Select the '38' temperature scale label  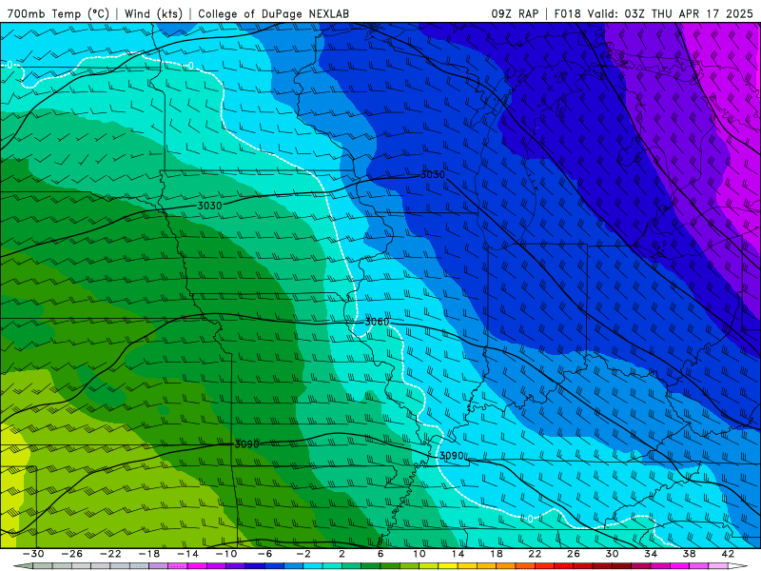[689, 554]
